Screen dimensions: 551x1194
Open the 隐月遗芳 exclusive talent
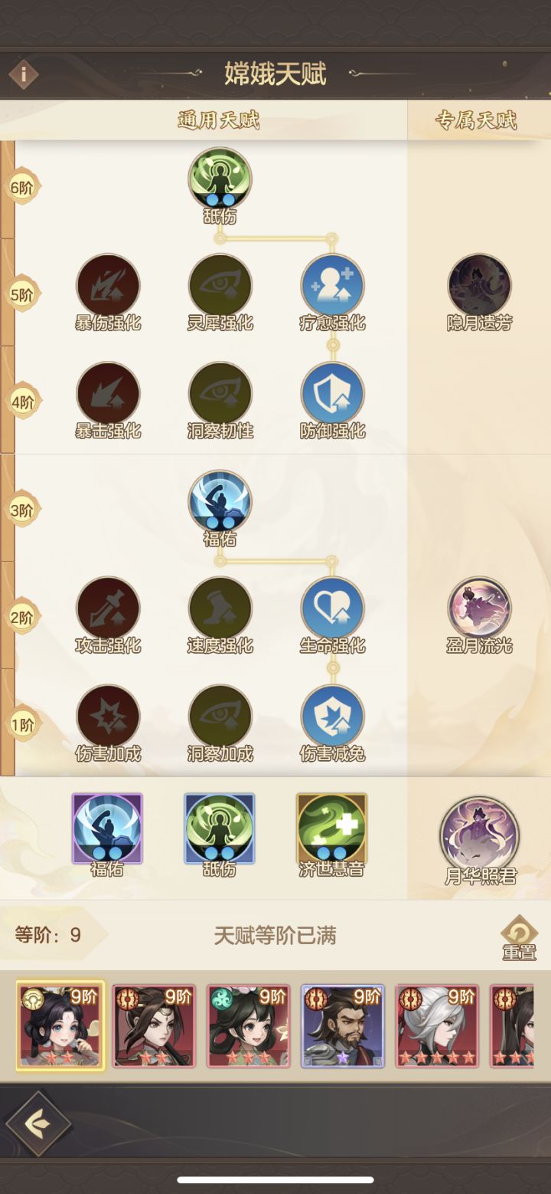coord(480,286)
